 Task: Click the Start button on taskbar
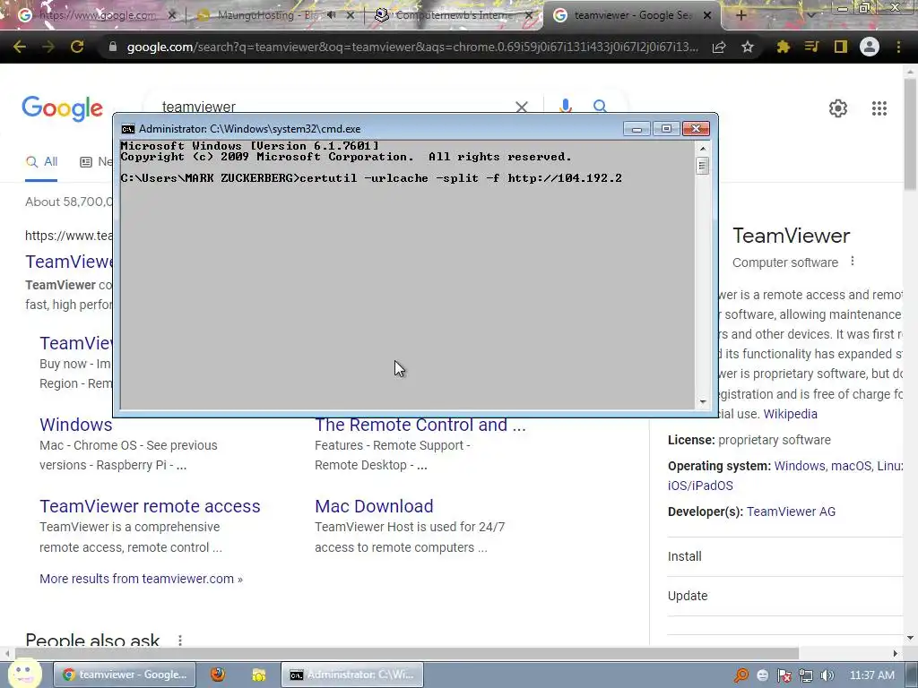[x=23, y=674]
